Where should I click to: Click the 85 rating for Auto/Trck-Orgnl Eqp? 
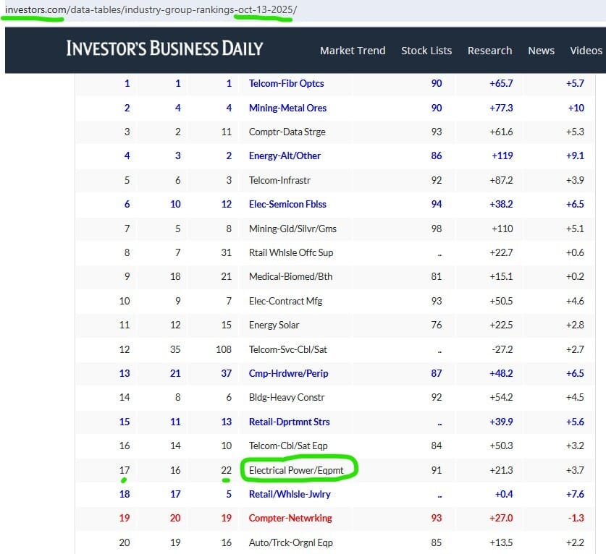click(437, 542)
